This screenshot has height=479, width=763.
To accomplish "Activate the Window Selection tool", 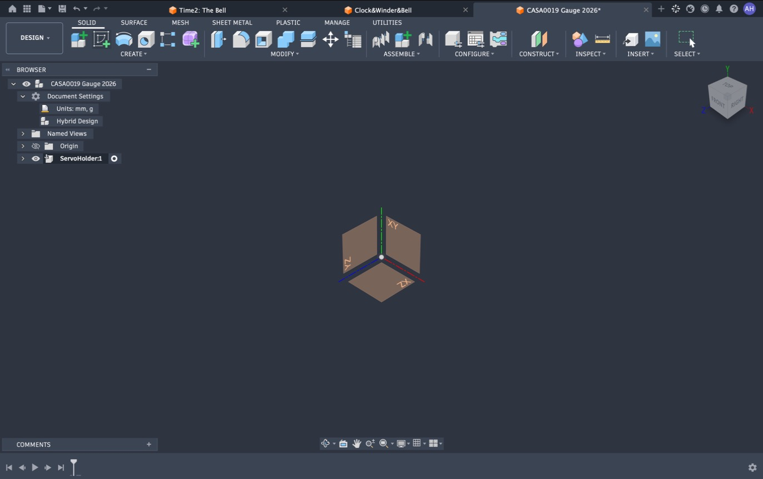I will (686, 38).
